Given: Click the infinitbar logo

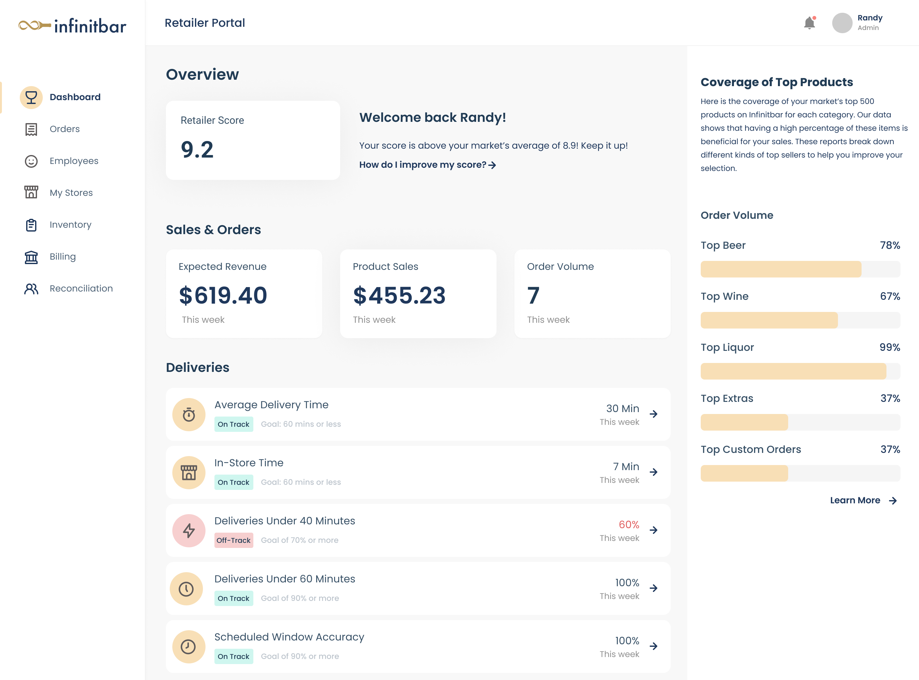Looking at the screenshot, I should pyautogui.click(x=72, y=26).
